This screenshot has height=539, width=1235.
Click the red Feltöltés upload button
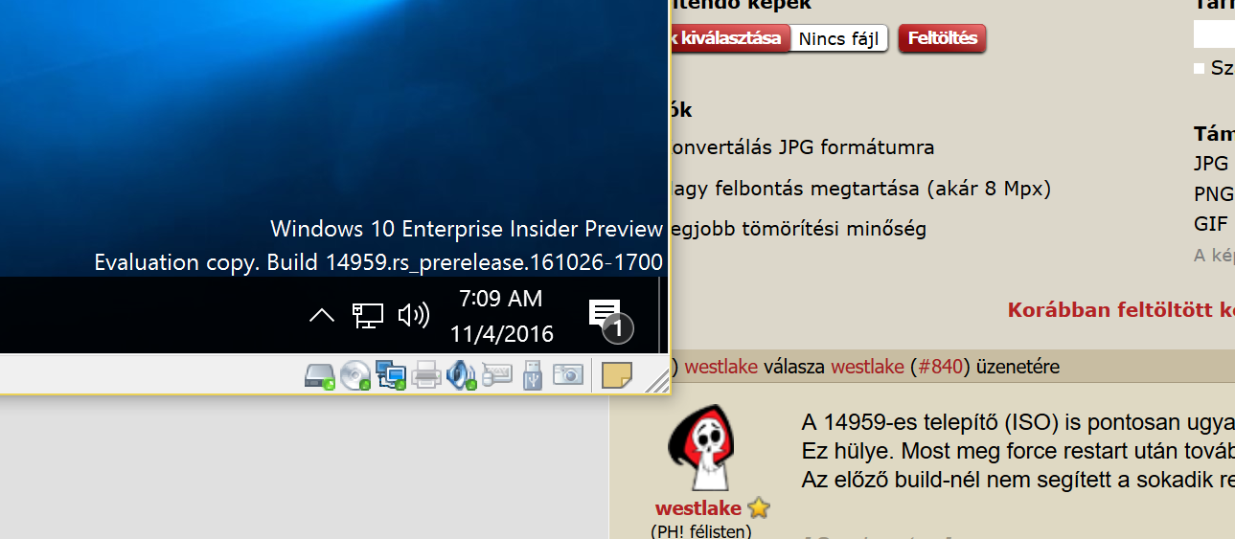[943, 38]
